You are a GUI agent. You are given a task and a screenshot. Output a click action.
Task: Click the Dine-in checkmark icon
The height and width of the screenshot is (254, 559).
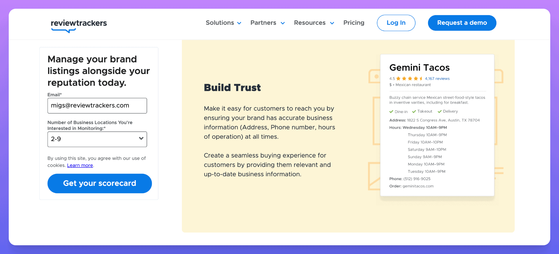391,112
